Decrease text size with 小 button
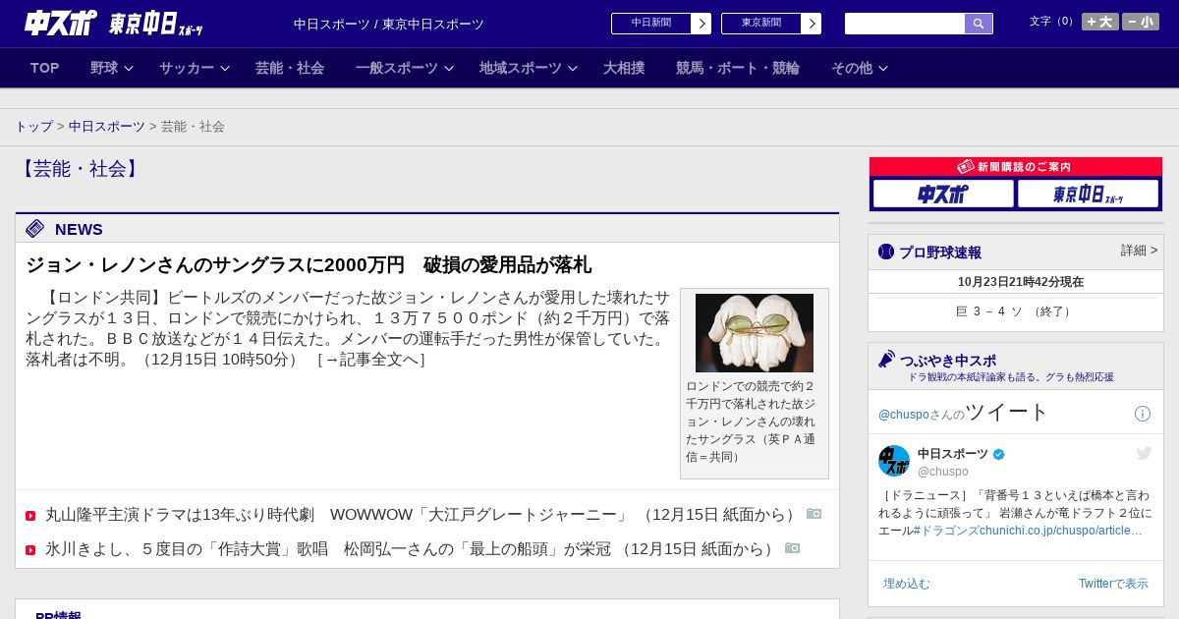Viewport: 1179px width, 619px height. point(1141,22)
